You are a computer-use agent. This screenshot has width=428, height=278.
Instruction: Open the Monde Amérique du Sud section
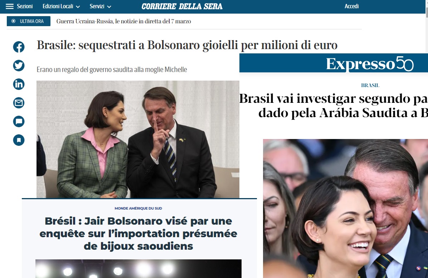pos(138,208)
